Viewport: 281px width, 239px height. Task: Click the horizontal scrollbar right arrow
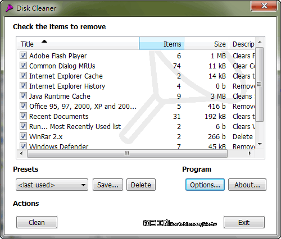(250, 153)
